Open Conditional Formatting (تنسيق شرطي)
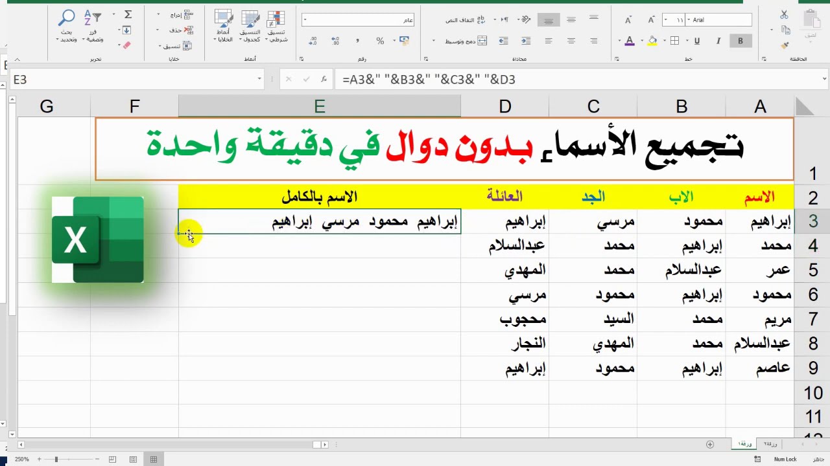 click(276, 27)
